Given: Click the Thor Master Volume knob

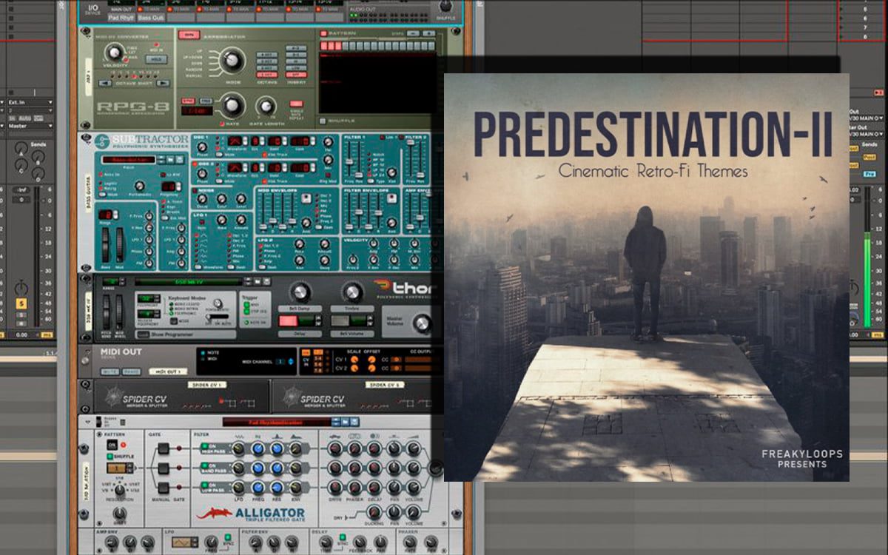Looking at the screenshot, I should [x=422, y=323].
